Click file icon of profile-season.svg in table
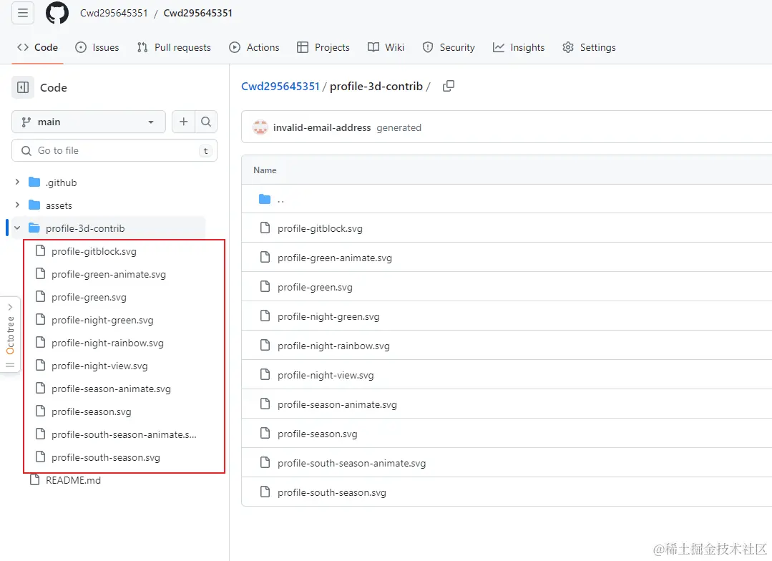This screenshot has height=561, width=772. (265, 434)
